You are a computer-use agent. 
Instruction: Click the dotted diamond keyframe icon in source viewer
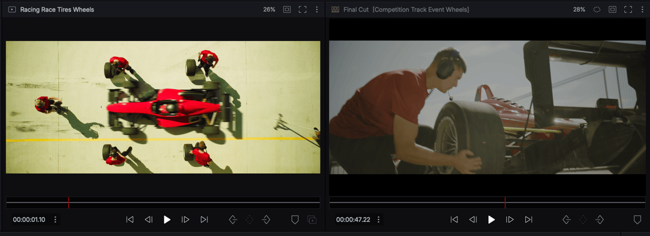click(249, 219)
